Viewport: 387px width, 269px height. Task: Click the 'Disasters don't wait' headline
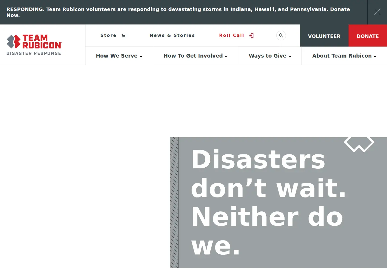269,202
